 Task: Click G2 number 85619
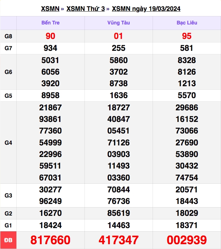(x=119, y=213)
